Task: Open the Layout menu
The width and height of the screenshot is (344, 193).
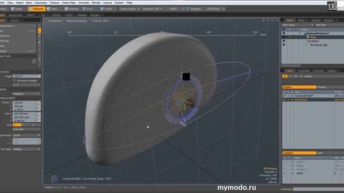Action: tap(107, 3)
